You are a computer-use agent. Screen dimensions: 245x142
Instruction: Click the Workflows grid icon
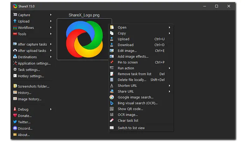15,28
